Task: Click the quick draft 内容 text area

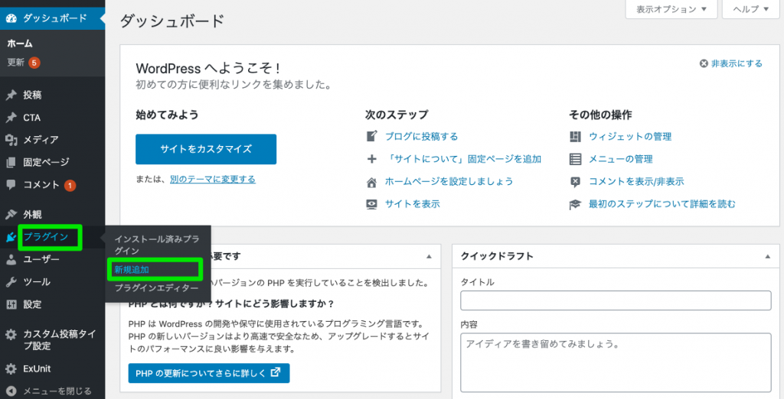Action: point(616,362)
